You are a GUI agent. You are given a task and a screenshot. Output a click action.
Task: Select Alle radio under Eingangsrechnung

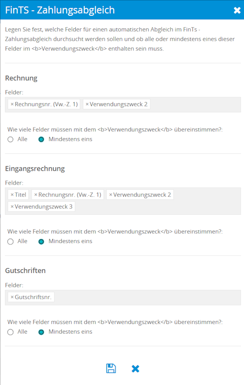coord(11,242)
